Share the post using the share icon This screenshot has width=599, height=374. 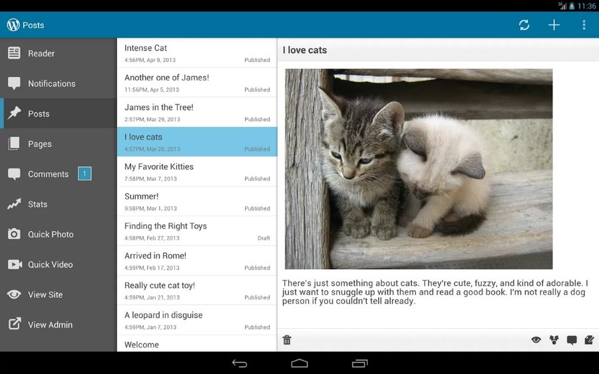pos(554,339)
